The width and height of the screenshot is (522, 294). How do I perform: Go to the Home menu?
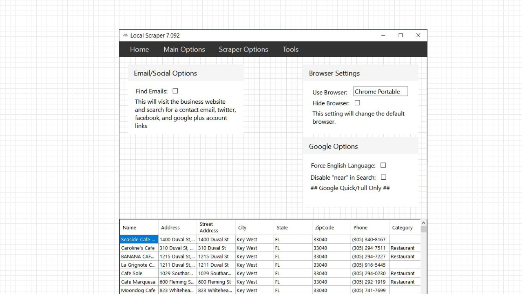[139, 49]
